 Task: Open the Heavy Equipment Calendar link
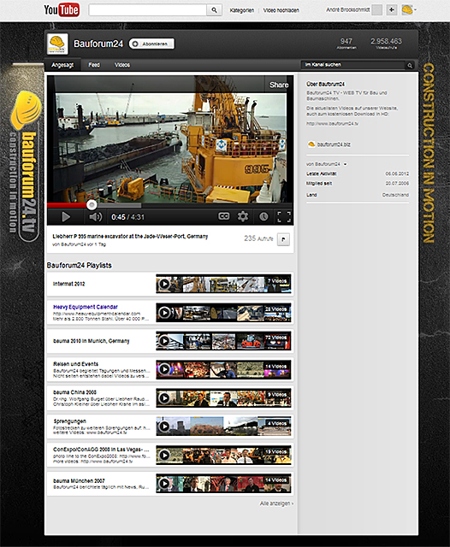[86, 307]
